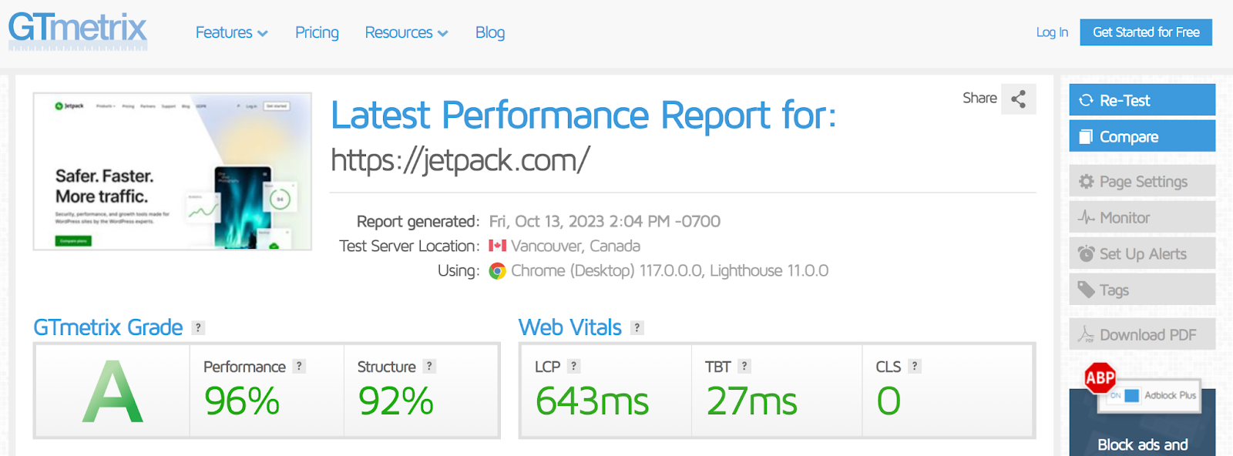Click the LCP value 643ms
The height and width of the screenshot is (456, 1233).
(x=592, y=401)
